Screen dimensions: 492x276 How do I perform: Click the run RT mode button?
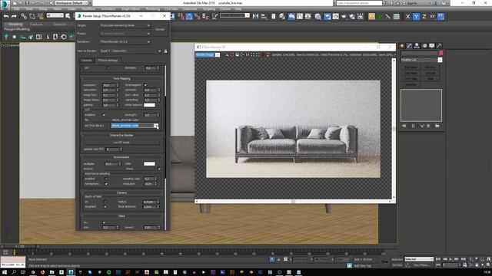(x=121, y=143)
